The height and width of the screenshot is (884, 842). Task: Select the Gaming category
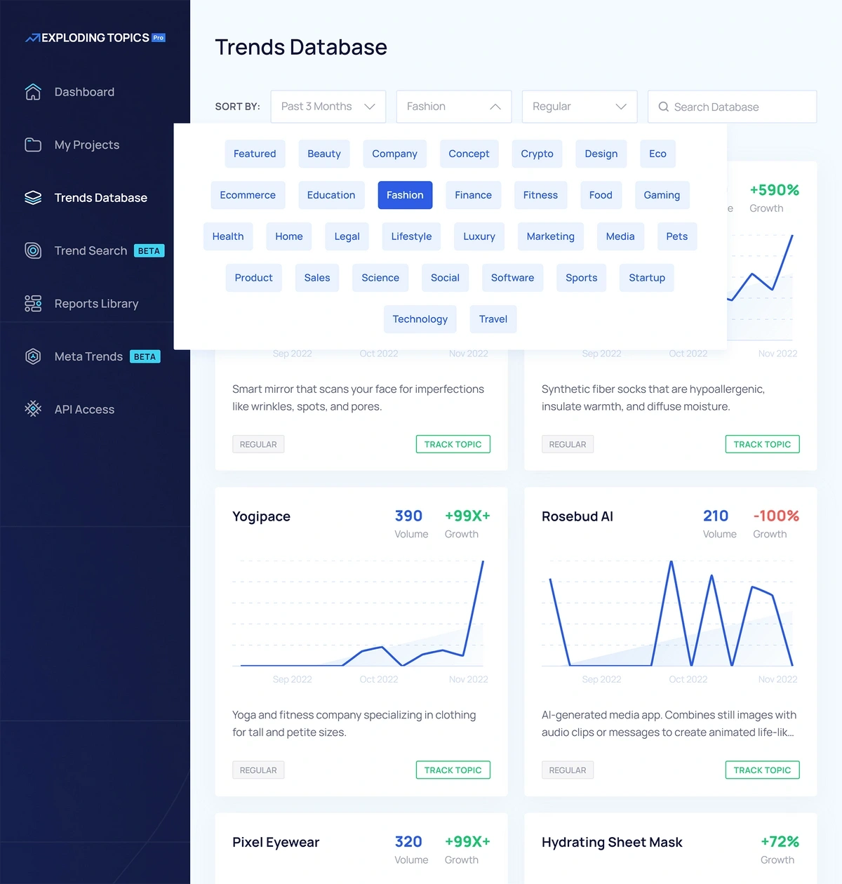point(662,195)
